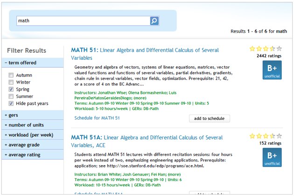Click the MATH 51A star rating
Image resolution: width=294 pixels, height=196 pixels.
pos(266,136)
